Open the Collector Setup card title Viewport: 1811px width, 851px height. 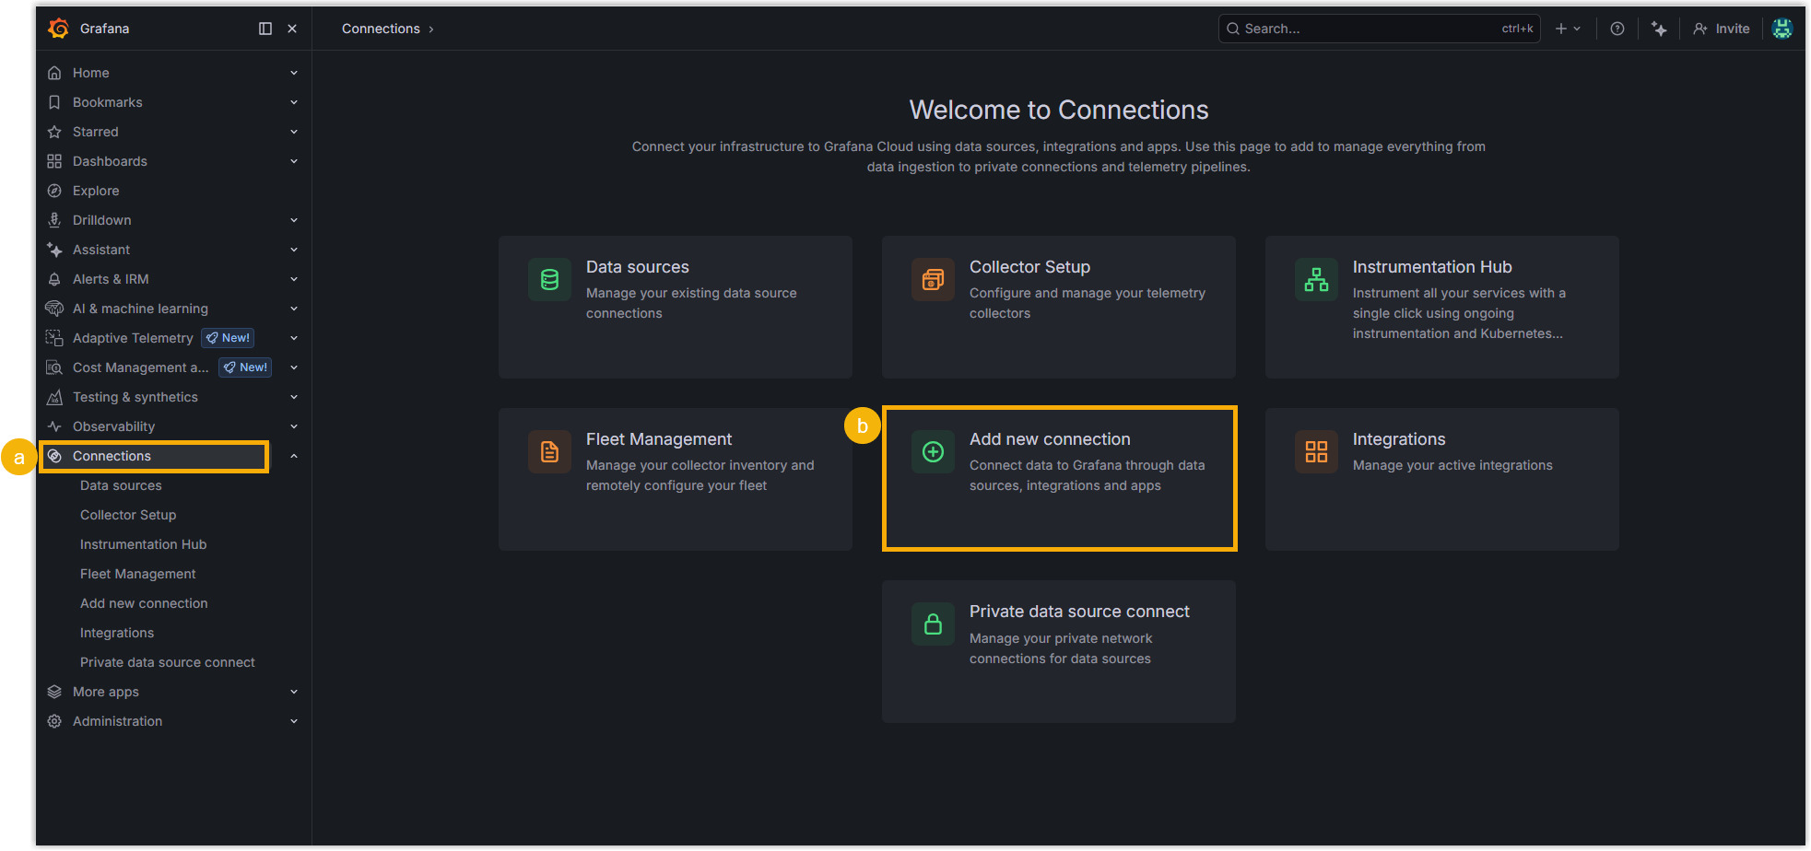coord(1029,267)
